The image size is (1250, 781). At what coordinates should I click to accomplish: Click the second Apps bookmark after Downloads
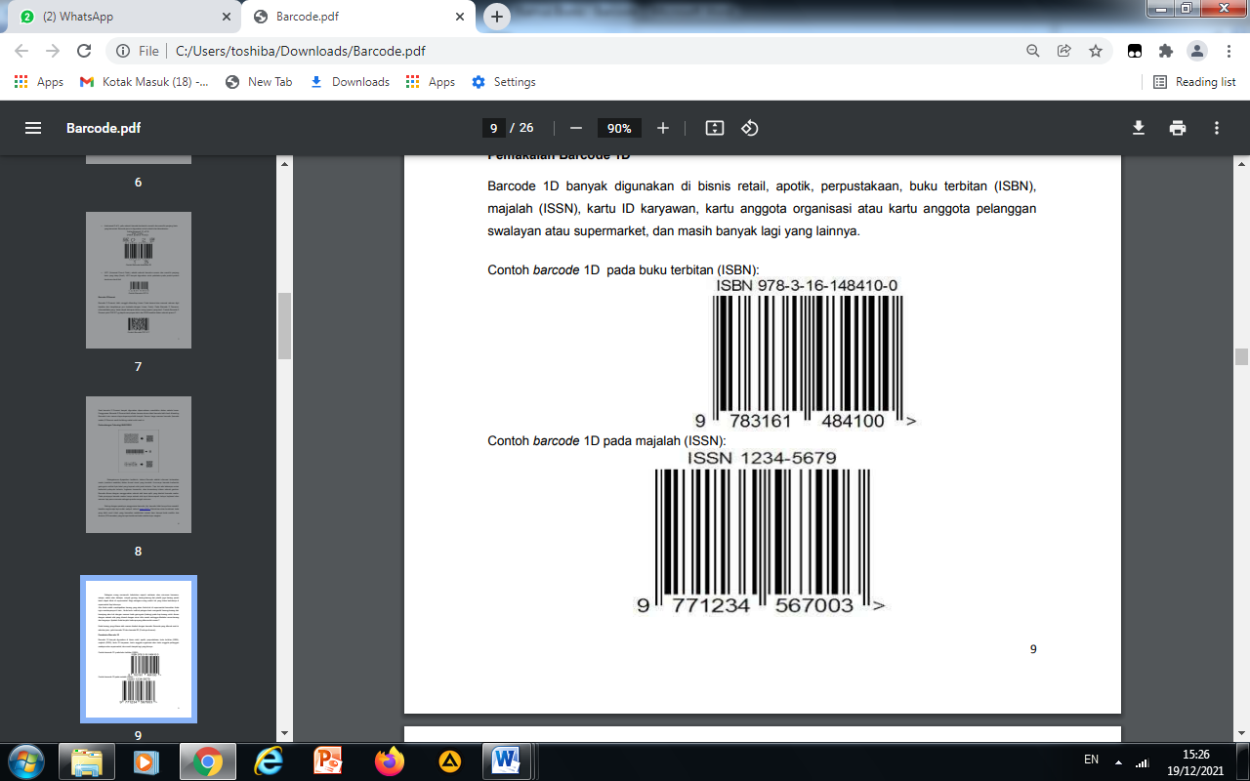[x=431, y=82]
